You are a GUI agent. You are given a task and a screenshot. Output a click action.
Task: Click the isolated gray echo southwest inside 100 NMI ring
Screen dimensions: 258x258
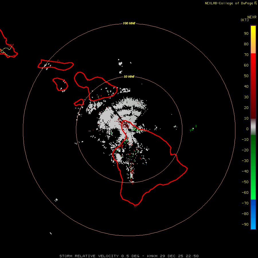pyautogui.click(x=56, y=200)
